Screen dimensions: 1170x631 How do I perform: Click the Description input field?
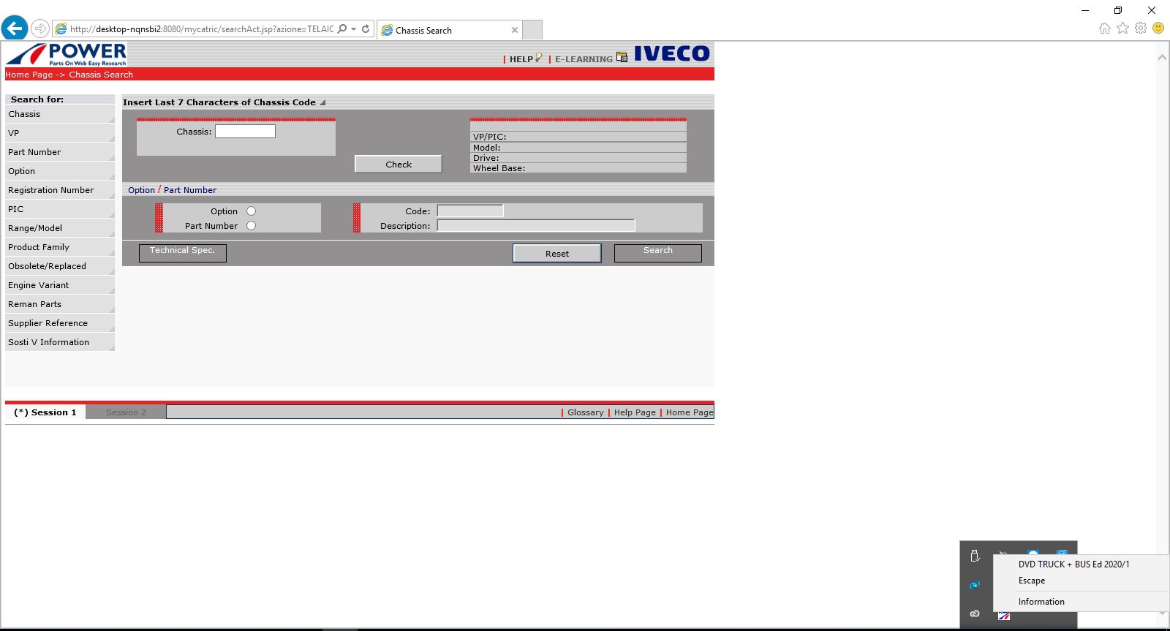tap(536, 225)
